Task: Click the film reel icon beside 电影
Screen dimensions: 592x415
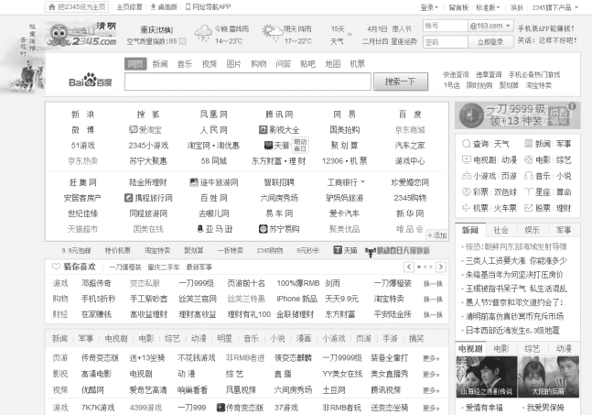Action: [x=529, y=160]
